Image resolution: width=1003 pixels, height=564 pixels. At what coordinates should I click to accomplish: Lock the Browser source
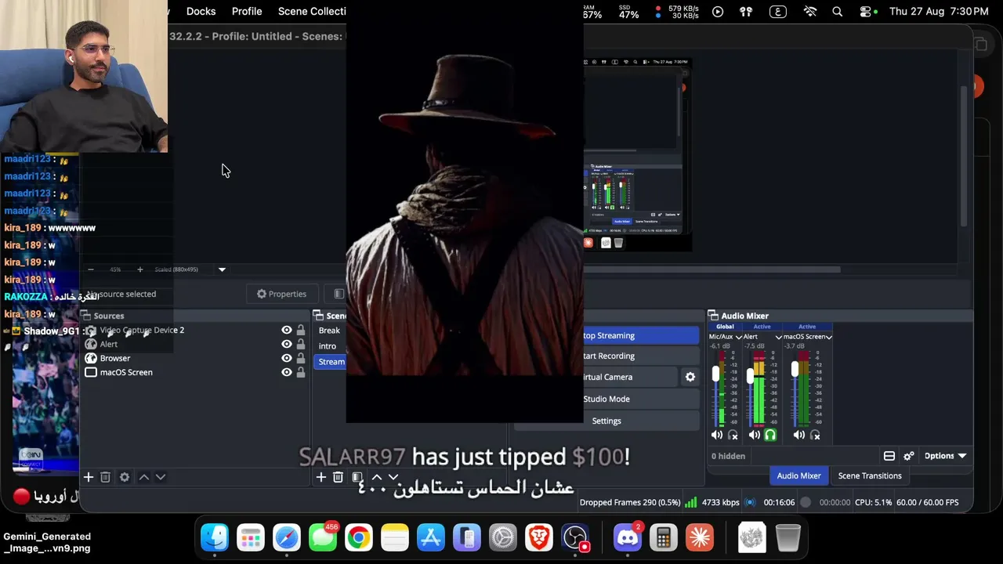click(x=301, y=359)
